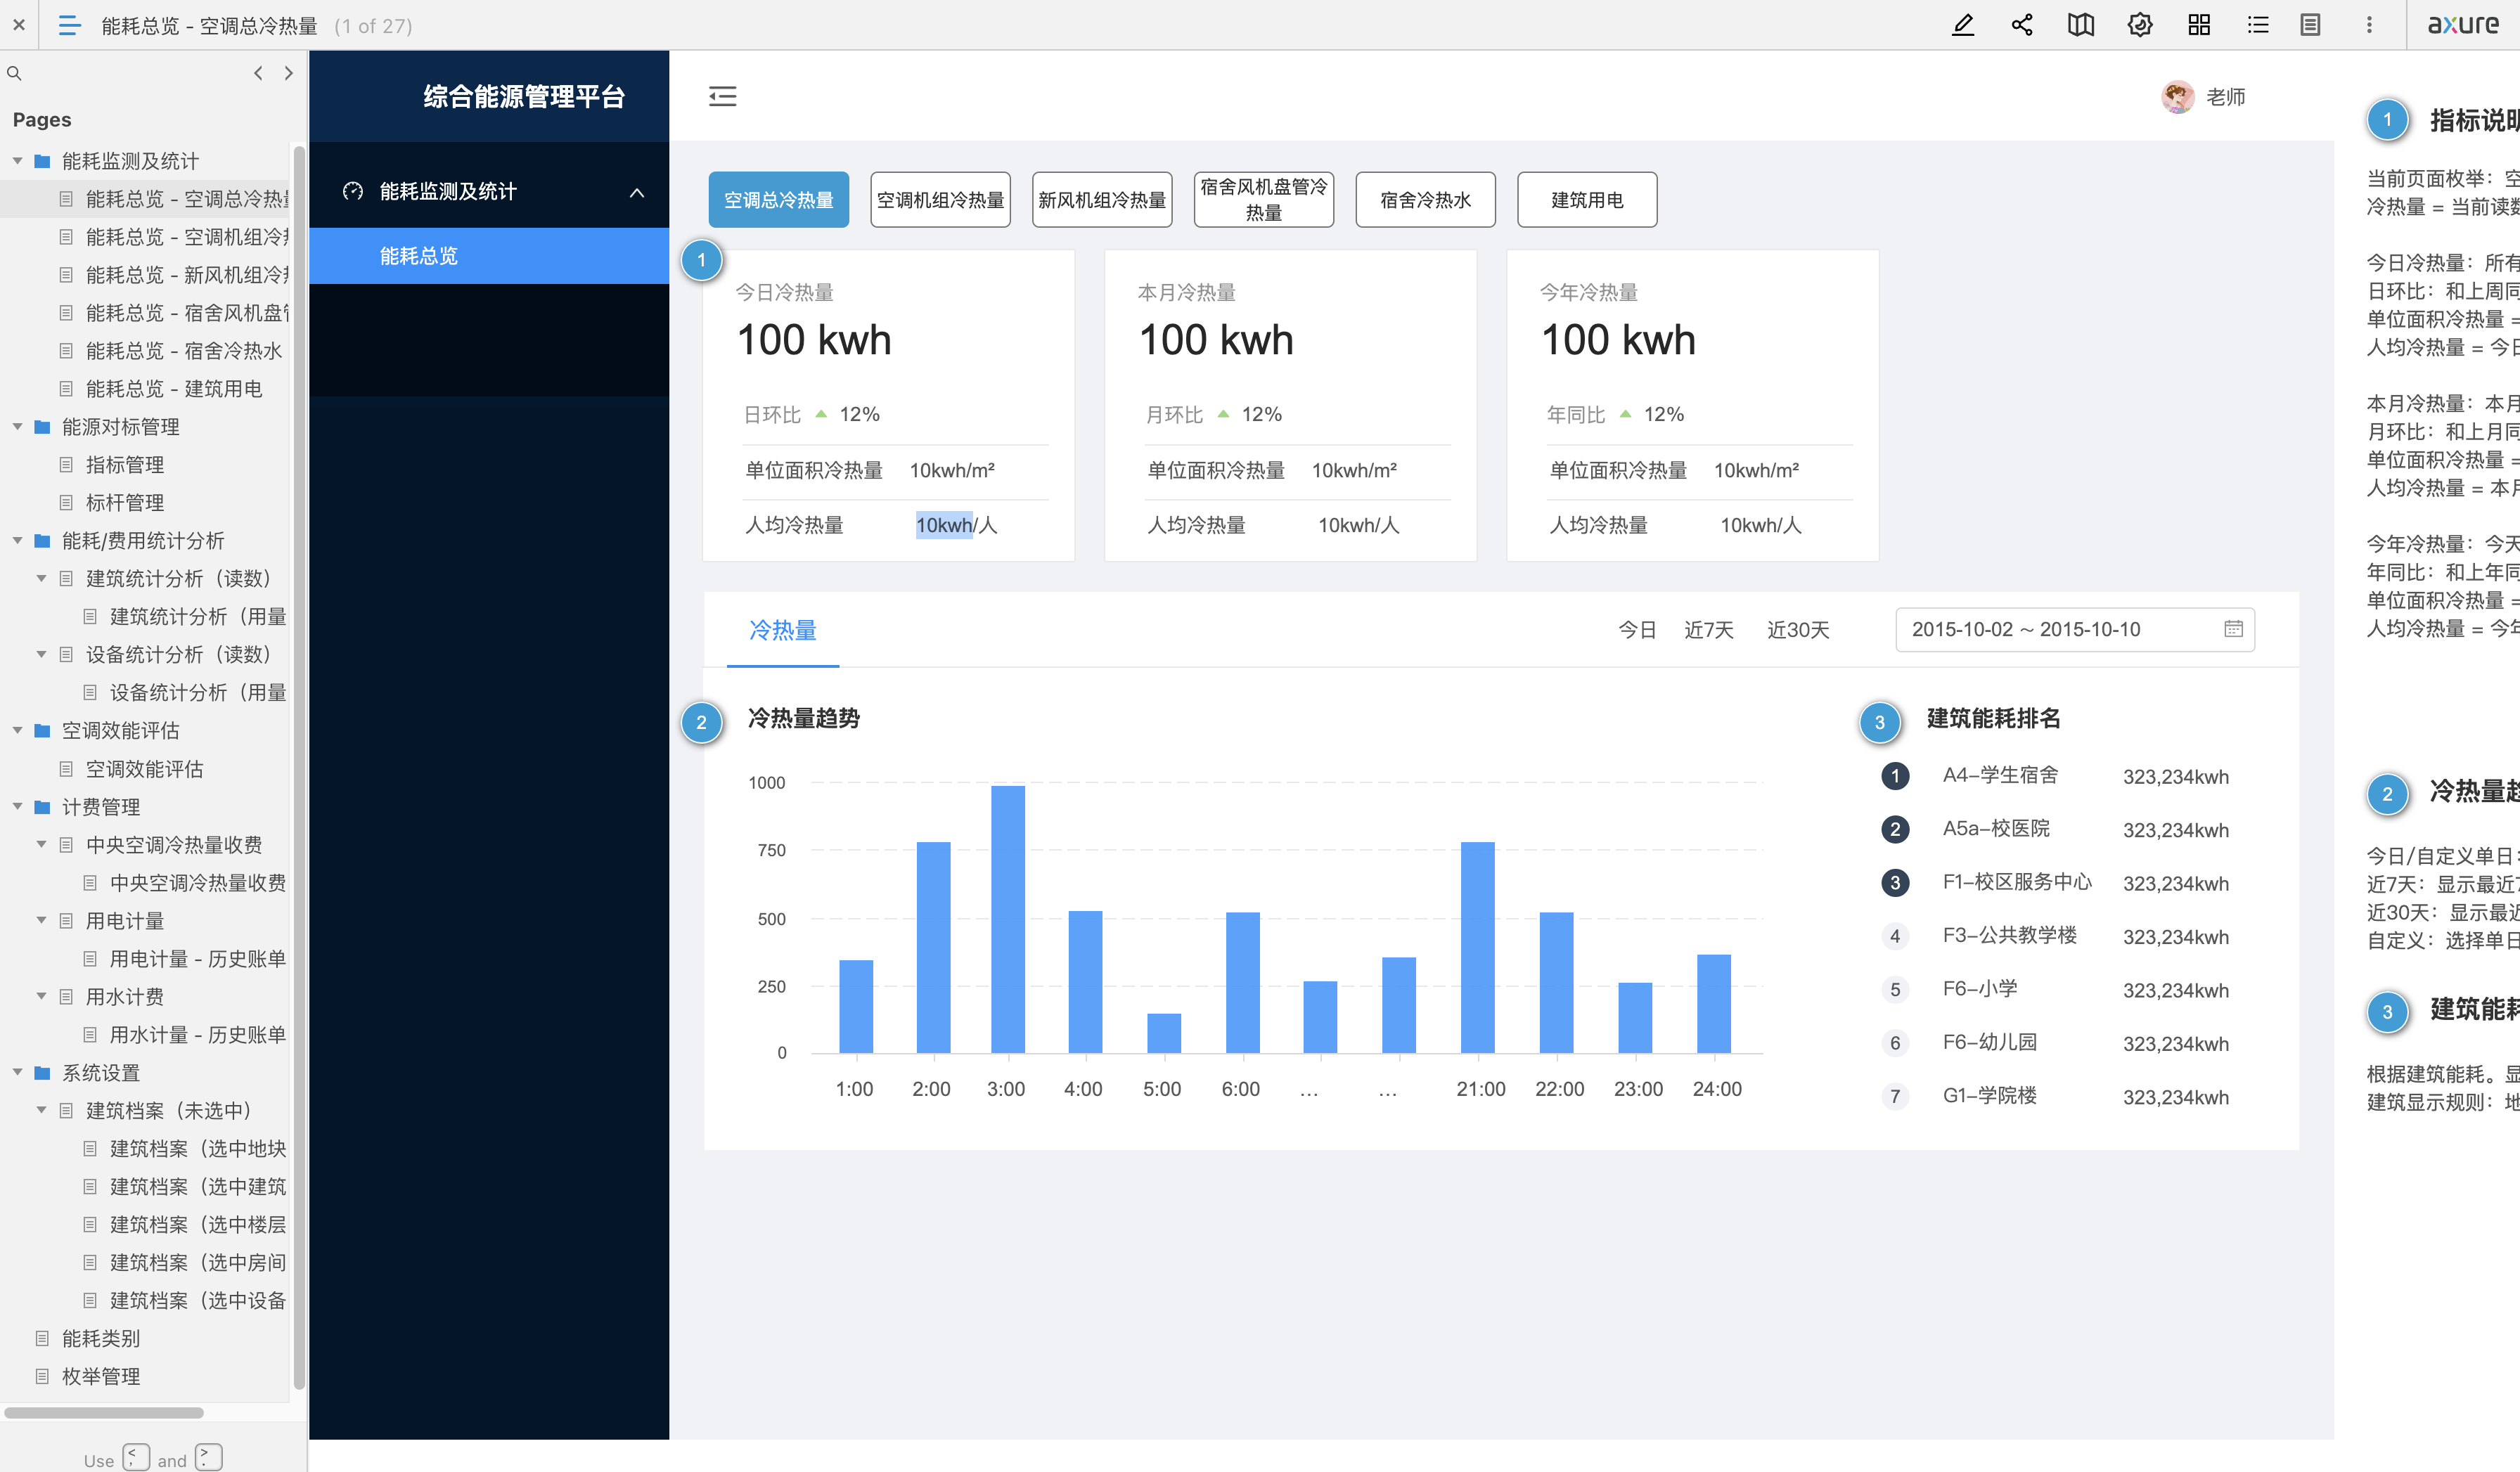Switch to the 空调机组冷热量 tab
Screen dimensions: 2520x1472
[x=940, y=200]
